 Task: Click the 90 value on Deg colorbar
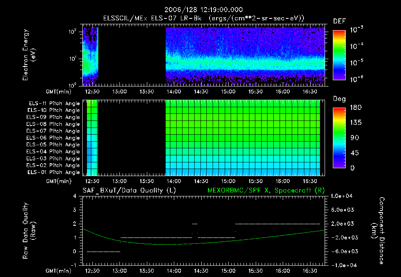pyautogui.click(x=355, y=138)
